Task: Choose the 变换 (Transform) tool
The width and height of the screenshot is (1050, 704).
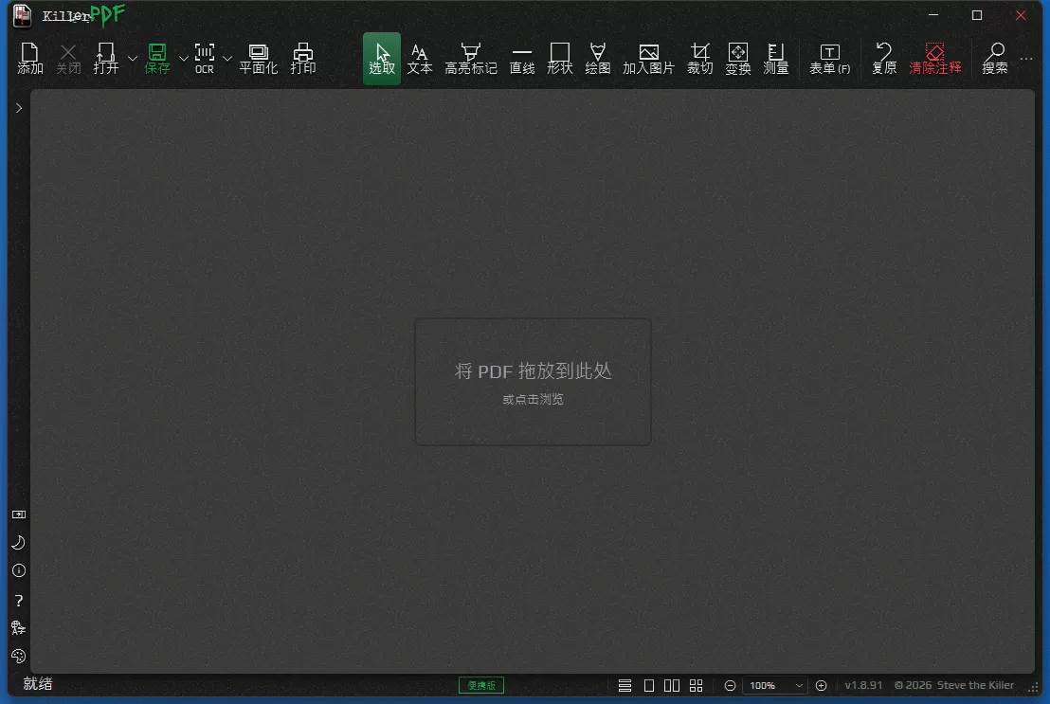Action: pyautogui.click(x=738, y=59)
